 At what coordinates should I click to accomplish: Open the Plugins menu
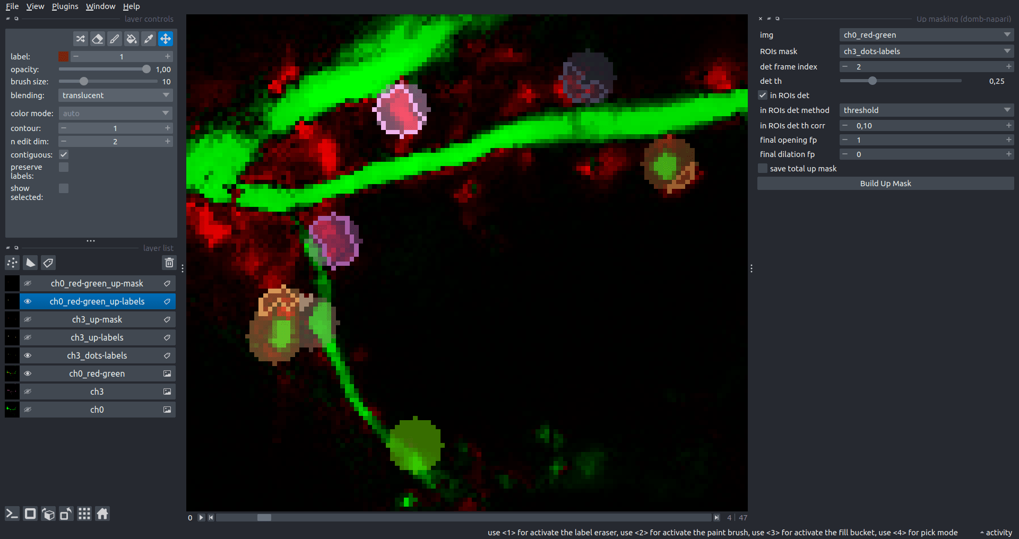(x=65, y=6)
